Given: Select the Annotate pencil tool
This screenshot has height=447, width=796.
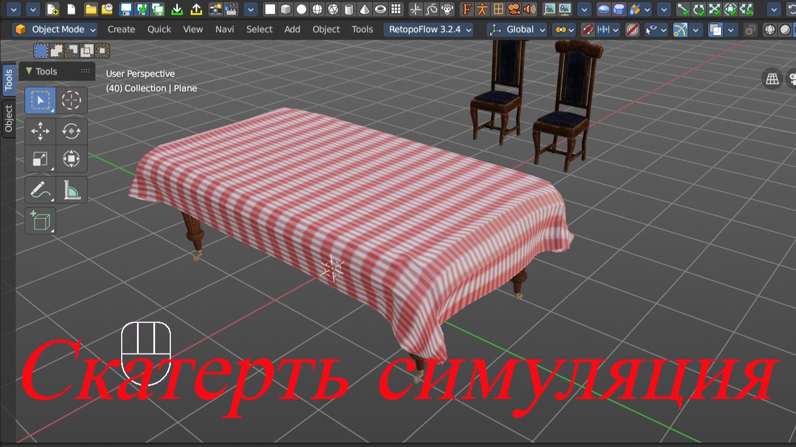Looking at the screenshot, I should [x=40, y=190].
